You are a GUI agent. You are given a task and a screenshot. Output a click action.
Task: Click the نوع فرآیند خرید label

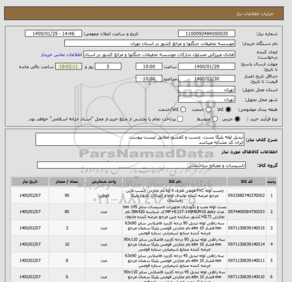262,119
